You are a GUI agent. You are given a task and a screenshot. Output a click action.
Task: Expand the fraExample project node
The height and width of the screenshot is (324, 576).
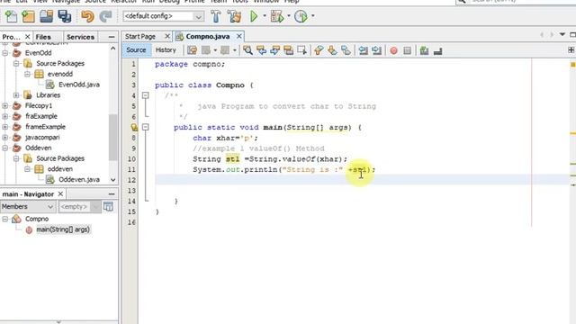pos(5,116)
